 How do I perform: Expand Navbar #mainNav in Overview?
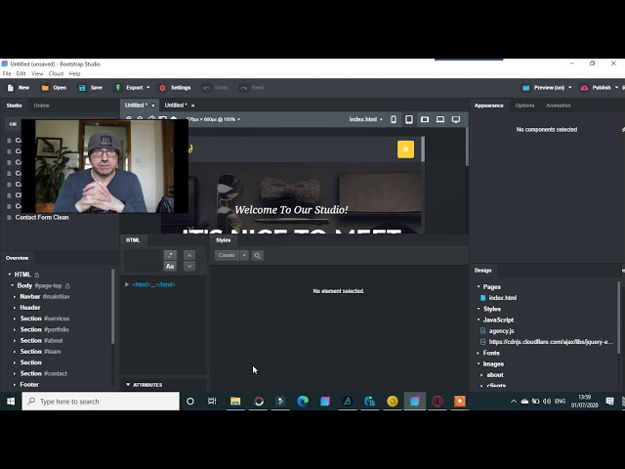[15, 297]
